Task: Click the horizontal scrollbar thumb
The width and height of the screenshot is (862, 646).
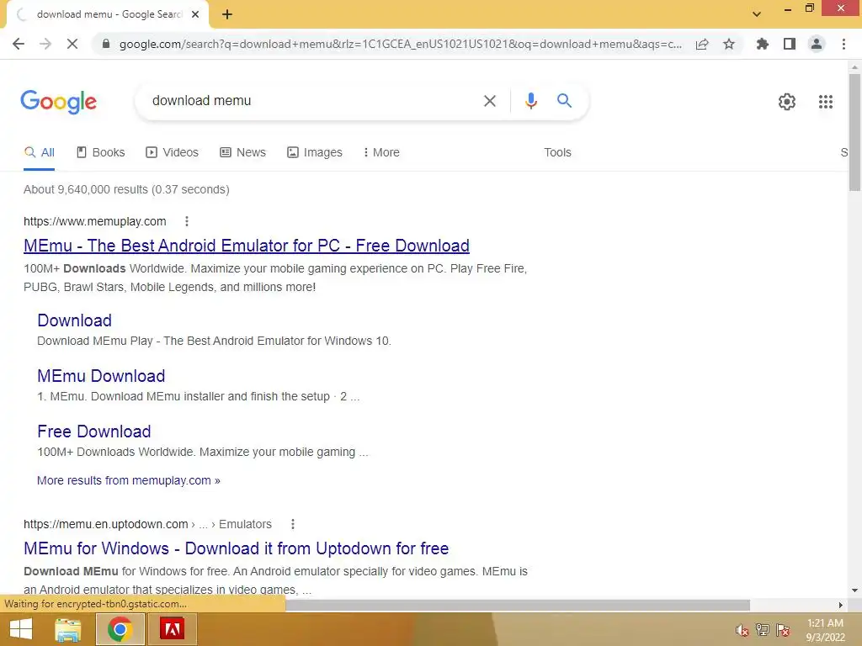Action: tap(517, 606)
